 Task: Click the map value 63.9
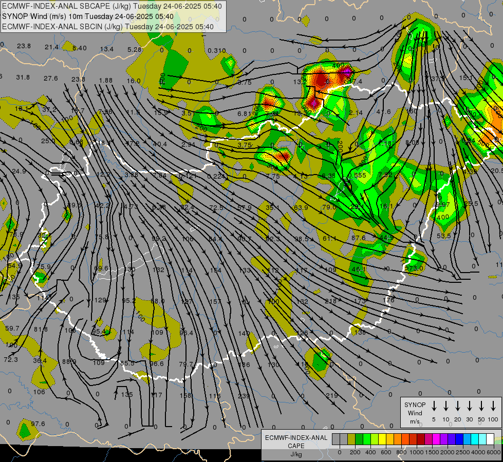click(301, 207)
